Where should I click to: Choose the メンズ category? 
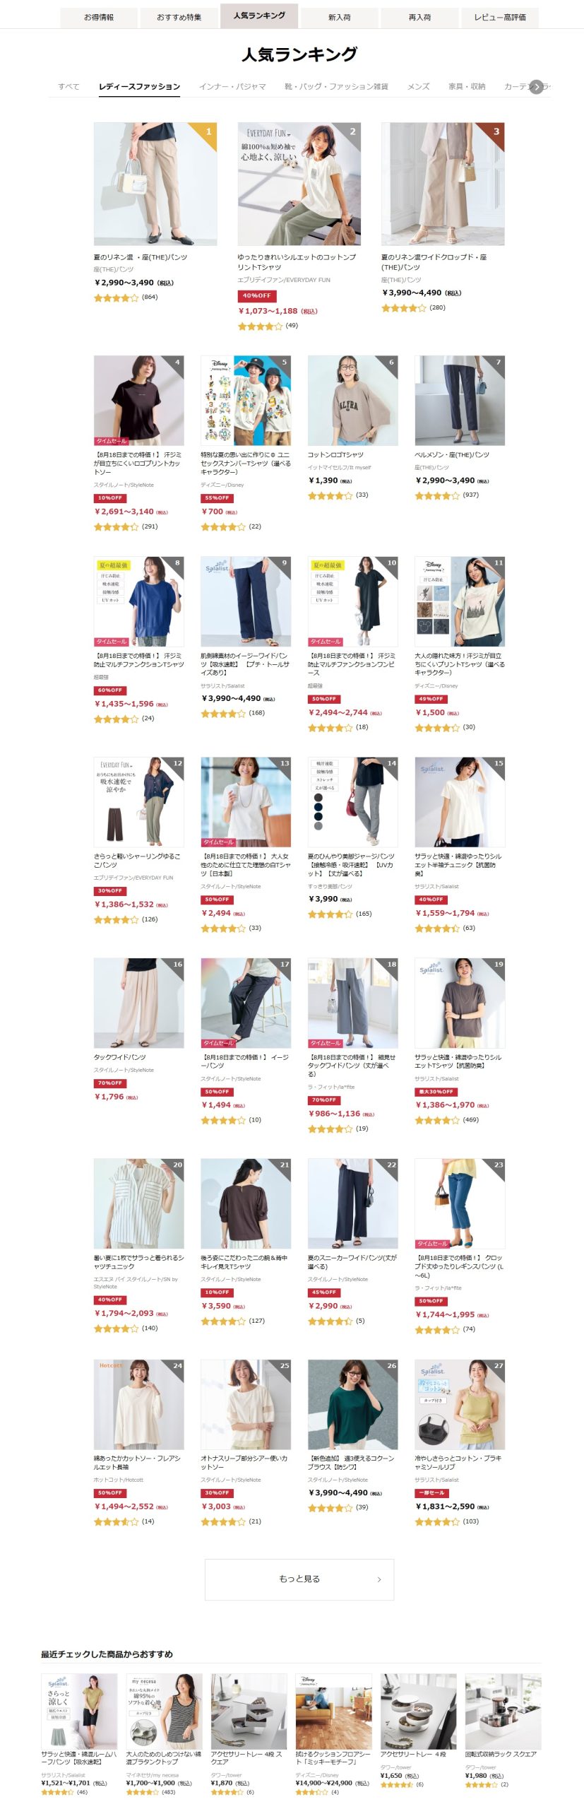418,87
